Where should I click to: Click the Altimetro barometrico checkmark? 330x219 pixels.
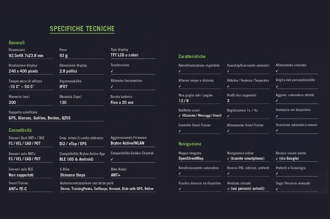tap(112, 87)
